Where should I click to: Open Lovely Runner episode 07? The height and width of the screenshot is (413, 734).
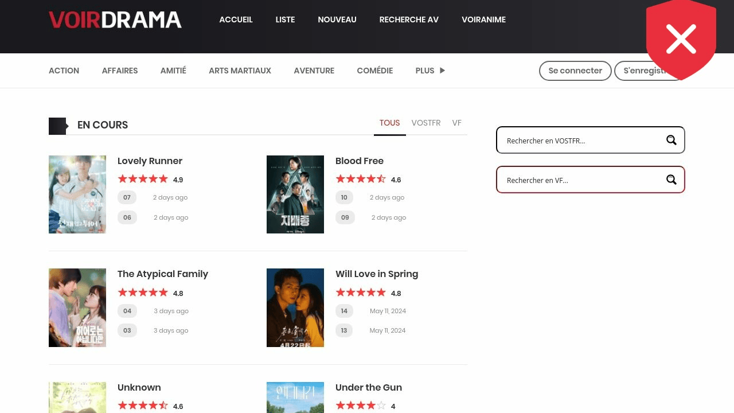(x=127, y=197)
